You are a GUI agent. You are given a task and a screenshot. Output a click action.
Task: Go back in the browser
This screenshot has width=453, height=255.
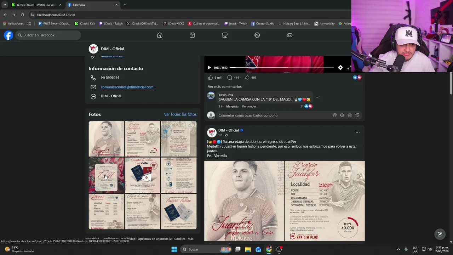click(5, 15)
